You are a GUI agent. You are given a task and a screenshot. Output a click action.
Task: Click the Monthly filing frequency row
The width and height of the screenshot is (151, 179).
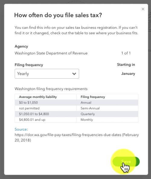(x=76, y=120)
